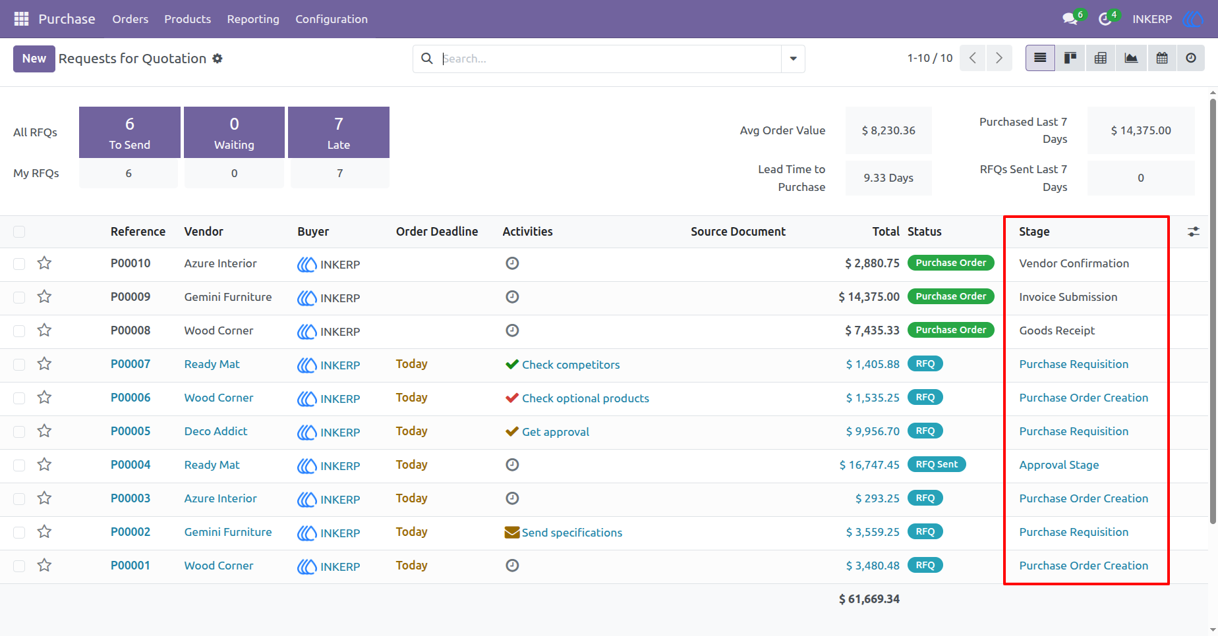Open the gear actions menu beside title
This screenshot has width=1218, height=636.
pyautogui.click(x=217, y=59)
